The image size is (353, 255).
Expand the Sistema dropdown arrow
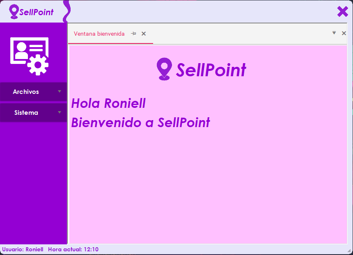(60, 112)
